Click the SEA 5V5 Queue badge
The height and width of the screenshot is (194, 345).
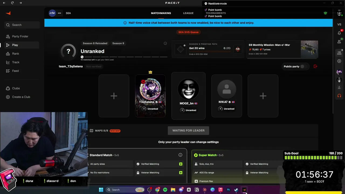(188, 32)
